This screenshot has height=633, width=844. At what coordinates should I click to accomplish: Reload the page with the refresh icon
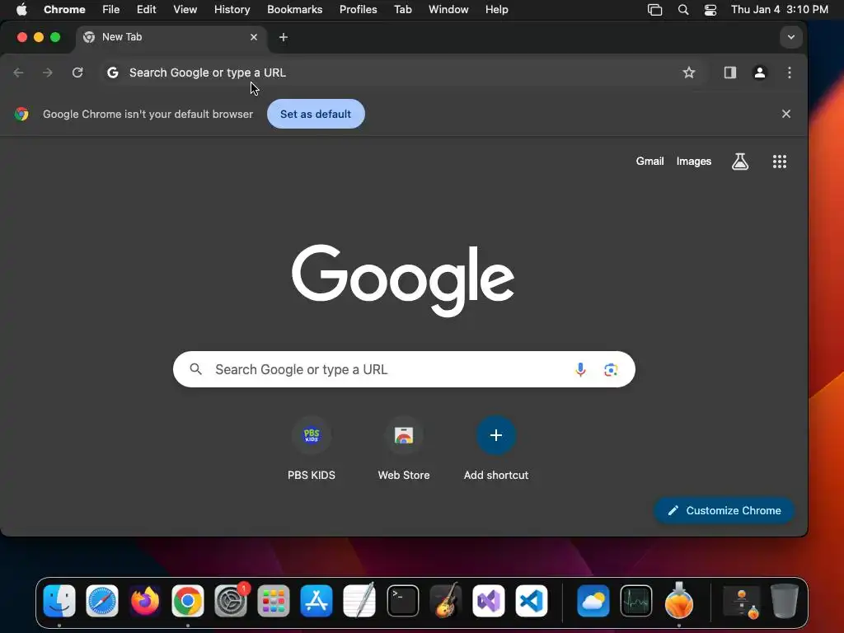(x=77, y=73)
